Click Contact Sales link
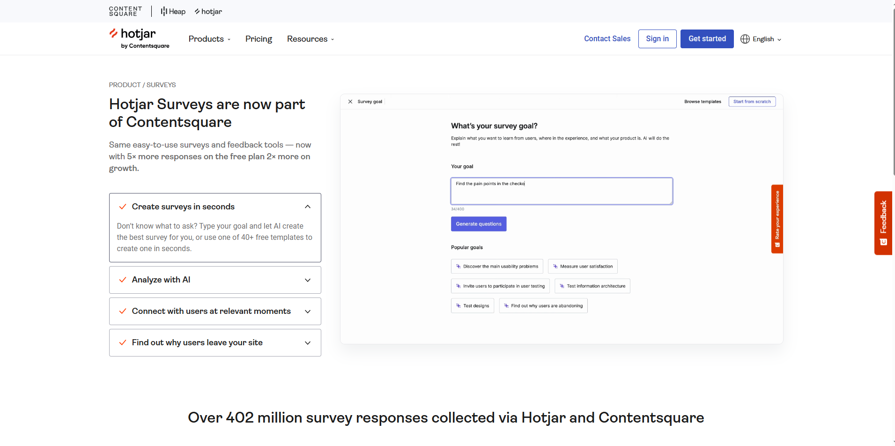Image resolution: width=895 pixels, height=446 pixels. coord(607,39)
